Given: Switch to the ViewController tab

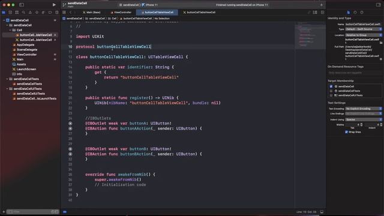Looking at the screenshot, I should (x=121, y=12).
